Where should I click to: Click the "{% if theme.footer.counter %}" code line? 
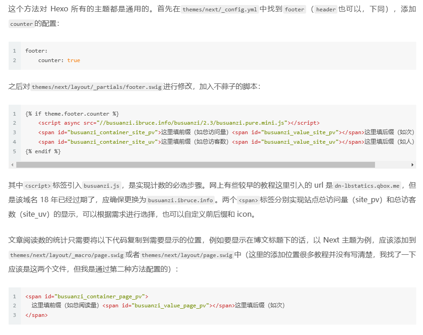point(72,114)
